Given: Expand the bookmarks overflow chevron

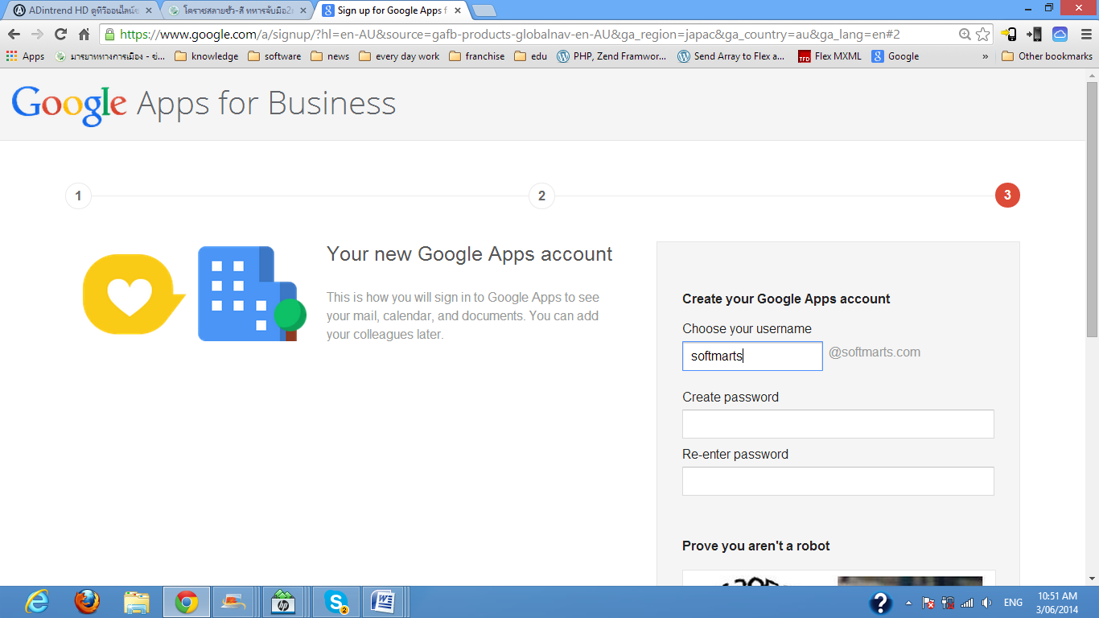Looking at the screenshot, I should point(986,56).
